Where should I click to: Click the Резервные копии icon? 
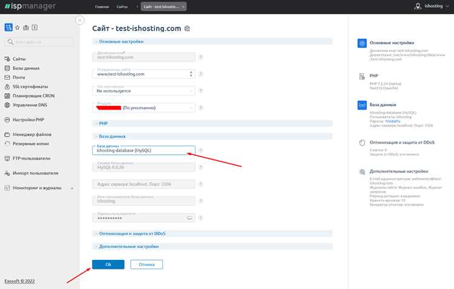point(7,144)
